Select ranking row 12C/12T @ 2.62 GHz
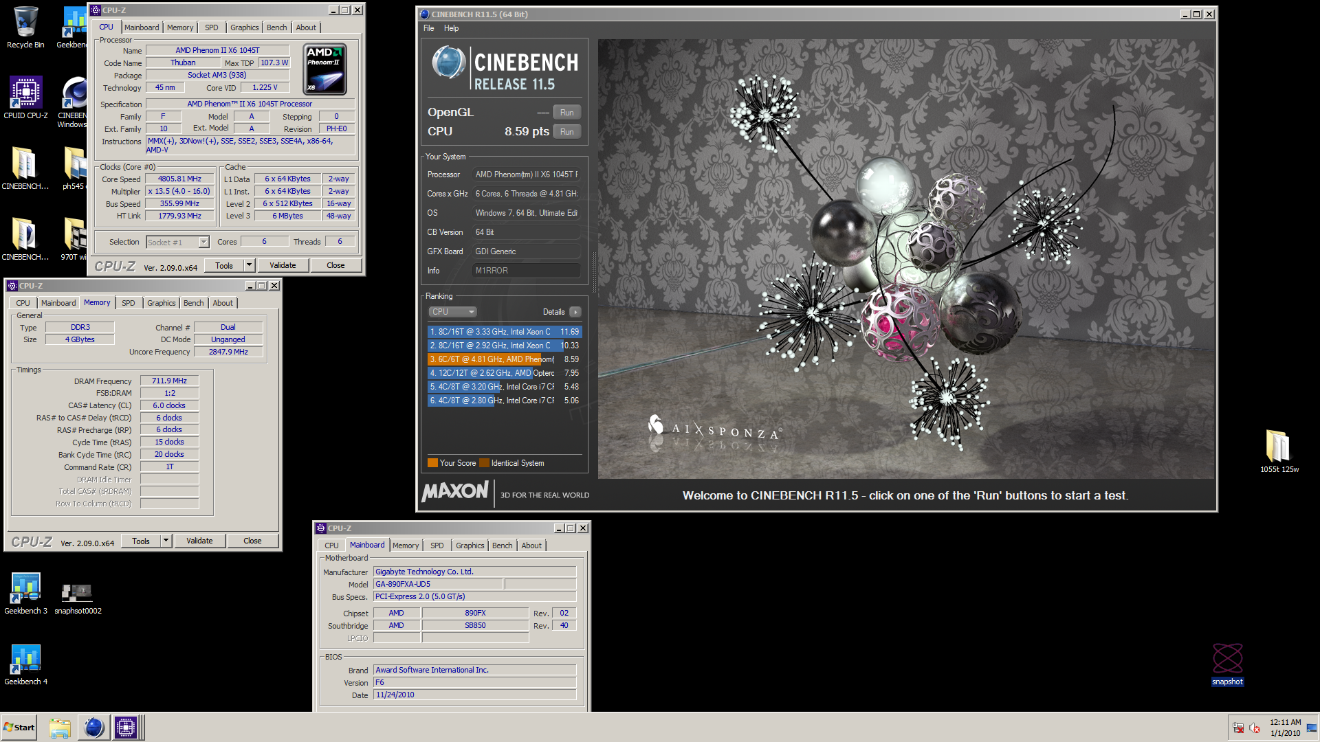 point(505,373)
